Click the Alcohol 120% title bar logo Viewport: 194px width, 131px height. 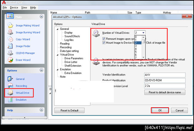(4, 2)
